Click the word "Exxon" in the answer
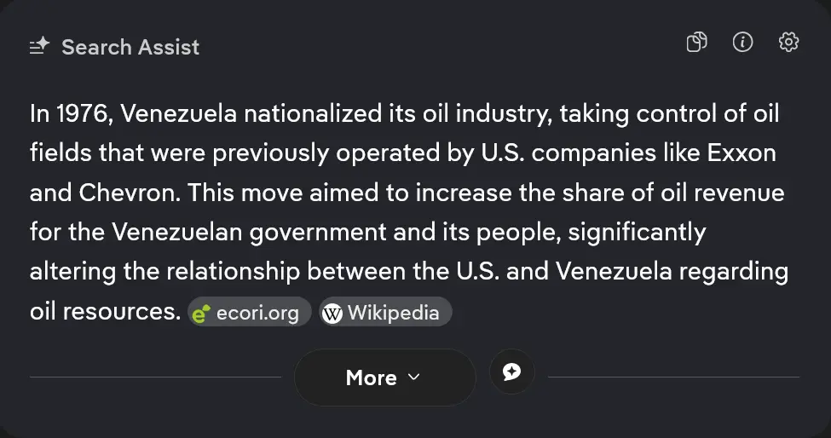 tap(742, 153)
